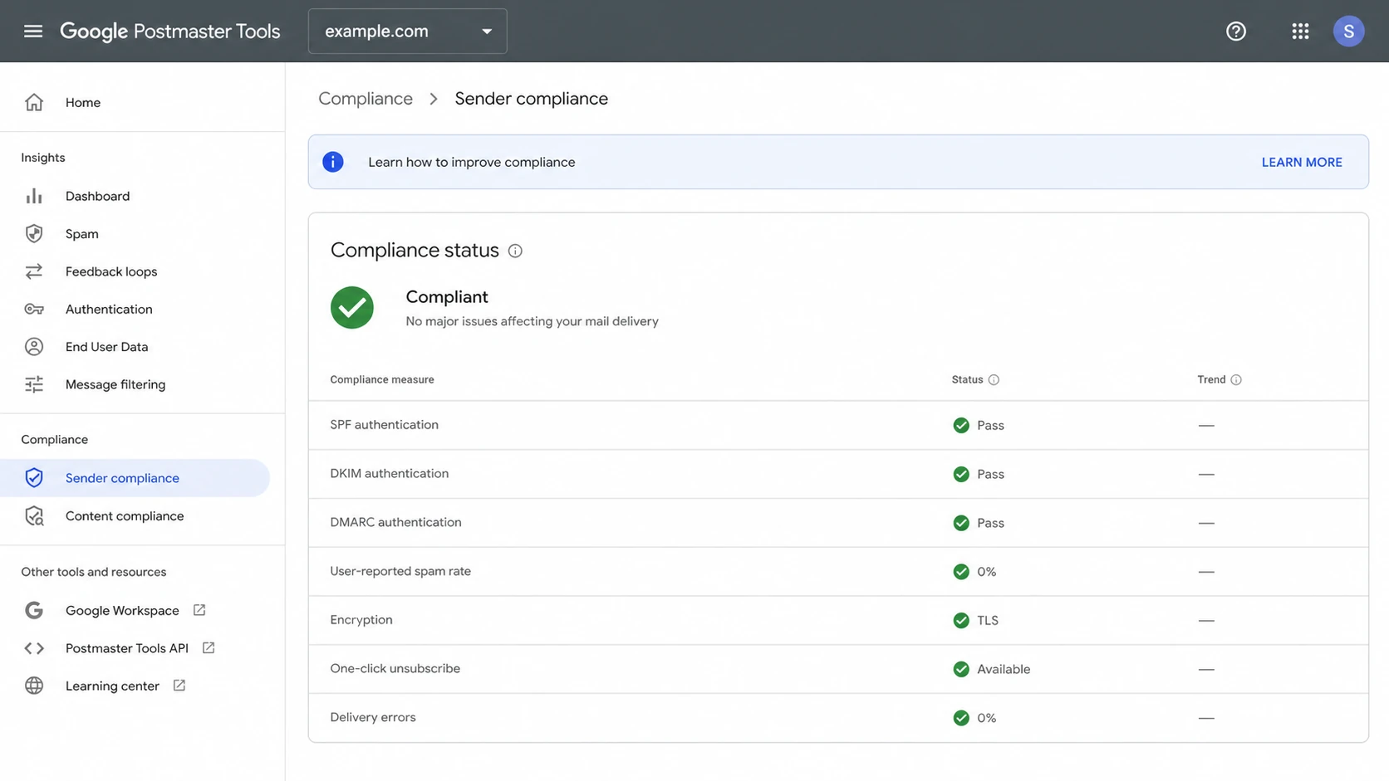This screenshot has height=781, width=1389.
Task: Click the End User Data person icon
Action: pyautogui.click(x=34, y=347)
